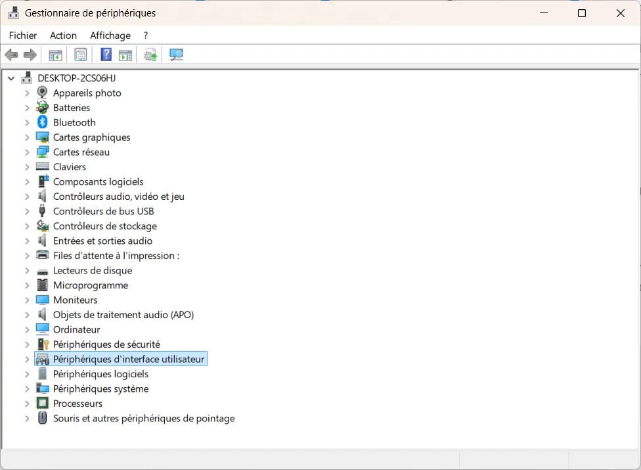
Task: Click the printer icon for Files d'attente à l'impression
Action: [42, 255]
